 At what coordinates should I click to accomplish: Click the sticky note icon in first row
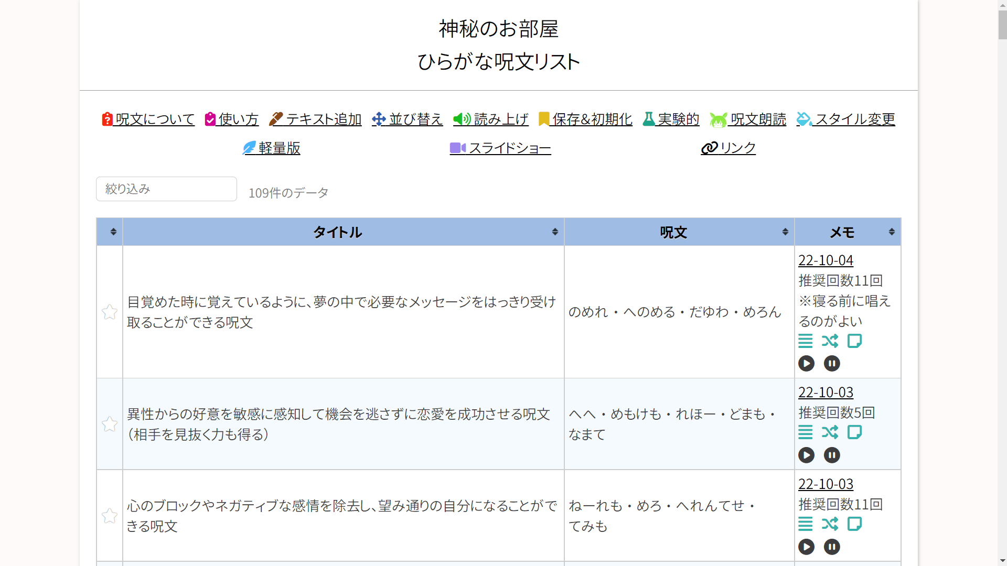[x=854, y=341]
